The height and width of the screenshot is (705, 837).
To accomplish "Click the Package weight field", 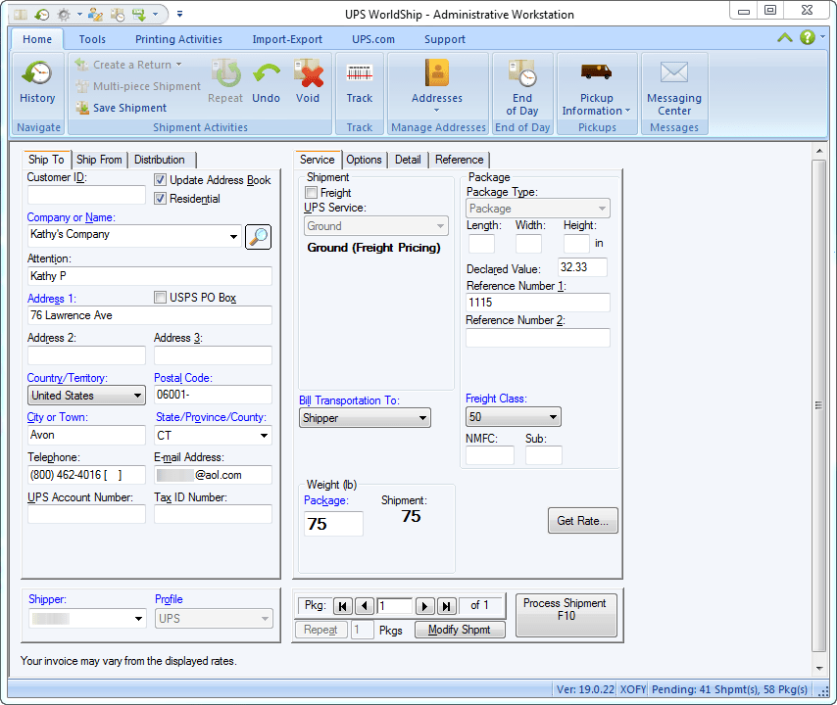I will pyautogui.click(x=333, y=524).
